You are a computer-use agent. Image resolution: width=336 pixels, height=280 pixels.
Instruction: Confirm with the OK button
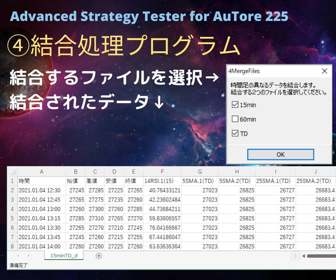pyautogui.click(x=280, y=154)
